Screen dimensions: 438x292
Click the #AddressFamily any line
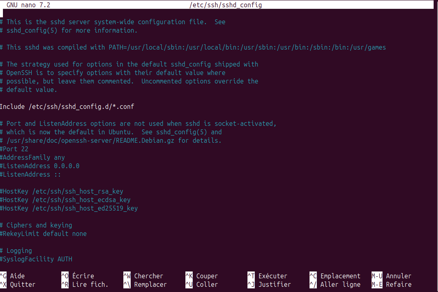[32, 157]
